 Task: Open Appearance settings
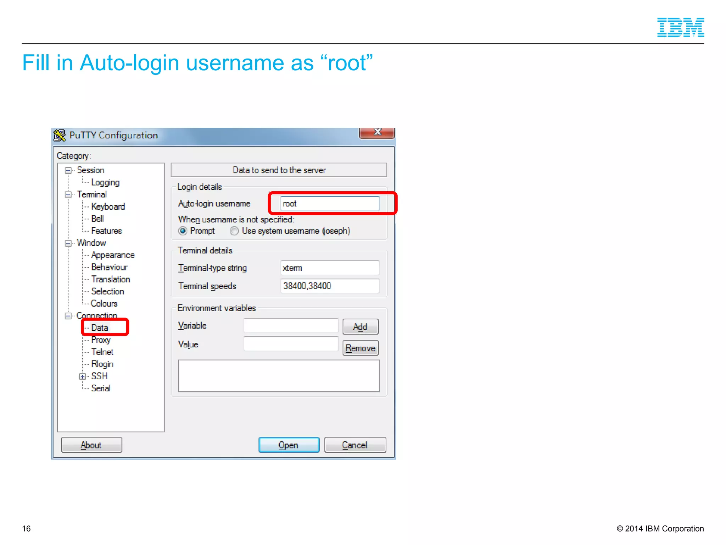[113, 255]
